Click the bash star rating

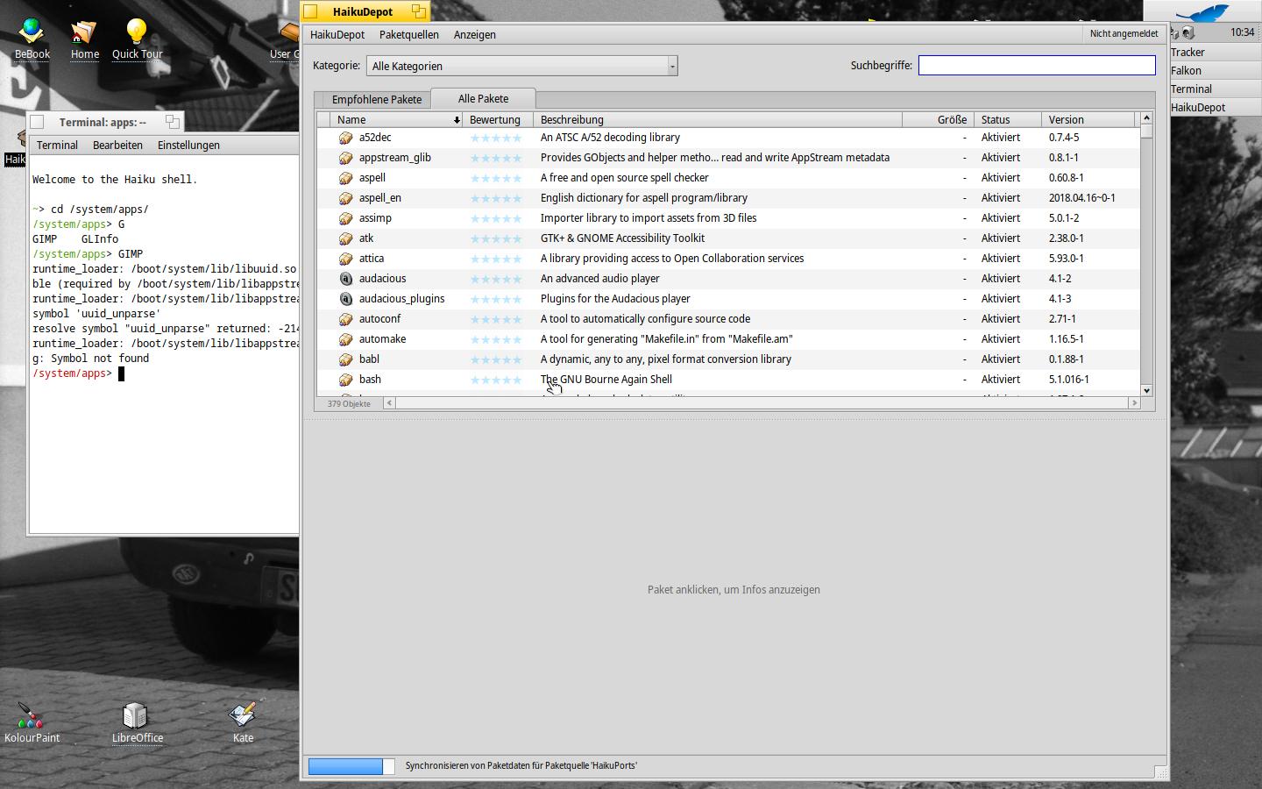496,380
